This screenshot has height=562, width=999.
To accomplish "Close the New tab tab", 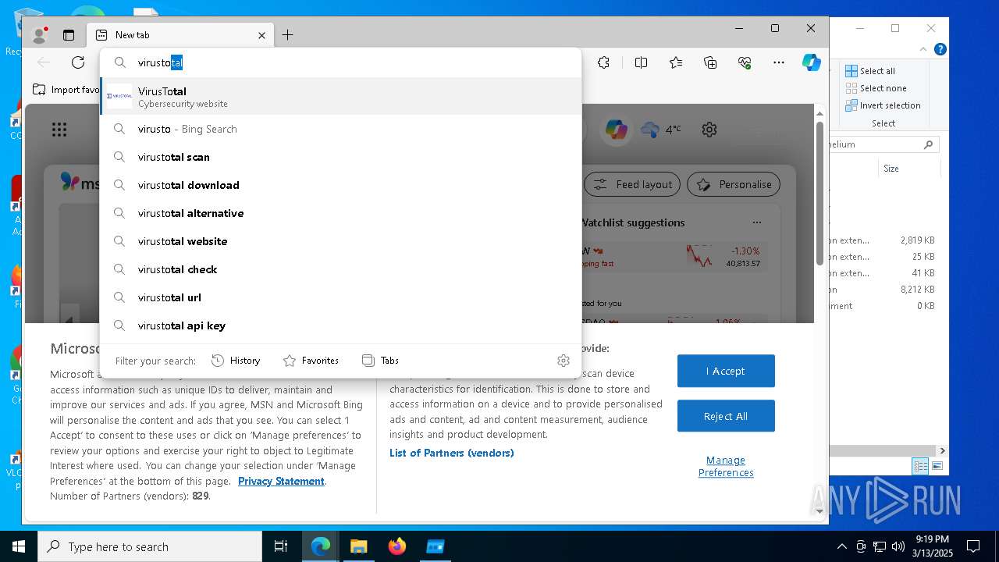I will tap(261, 35).
